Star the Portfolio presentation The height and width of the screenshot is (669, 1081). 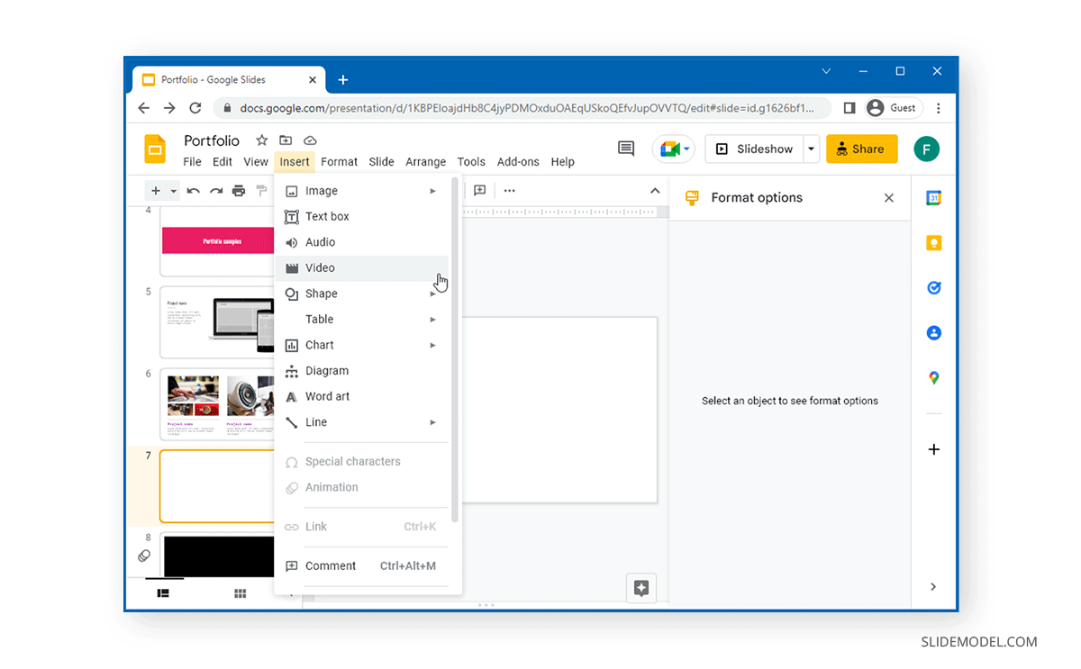point(261,140)
